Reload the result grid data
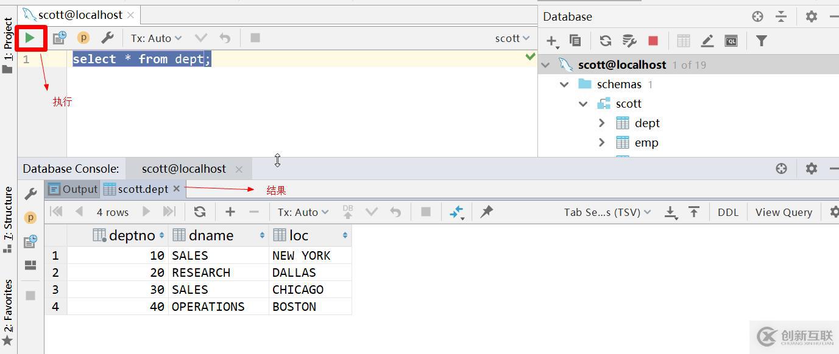 tap(199, 212)
